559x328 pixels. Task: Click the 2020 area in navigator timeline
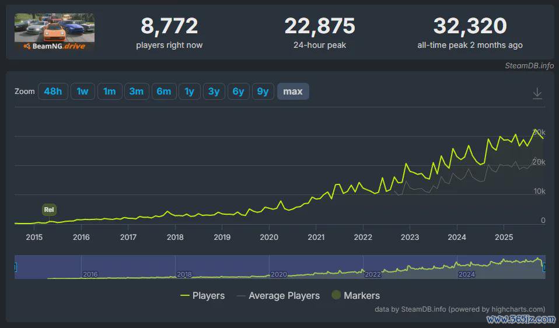279,273
